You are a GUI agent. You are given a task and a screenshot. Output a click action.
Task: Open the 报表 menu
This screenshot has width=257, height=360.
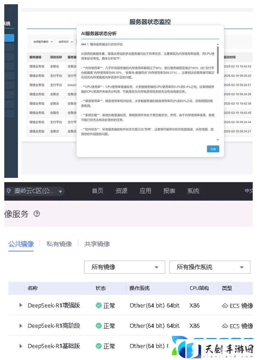169,191
